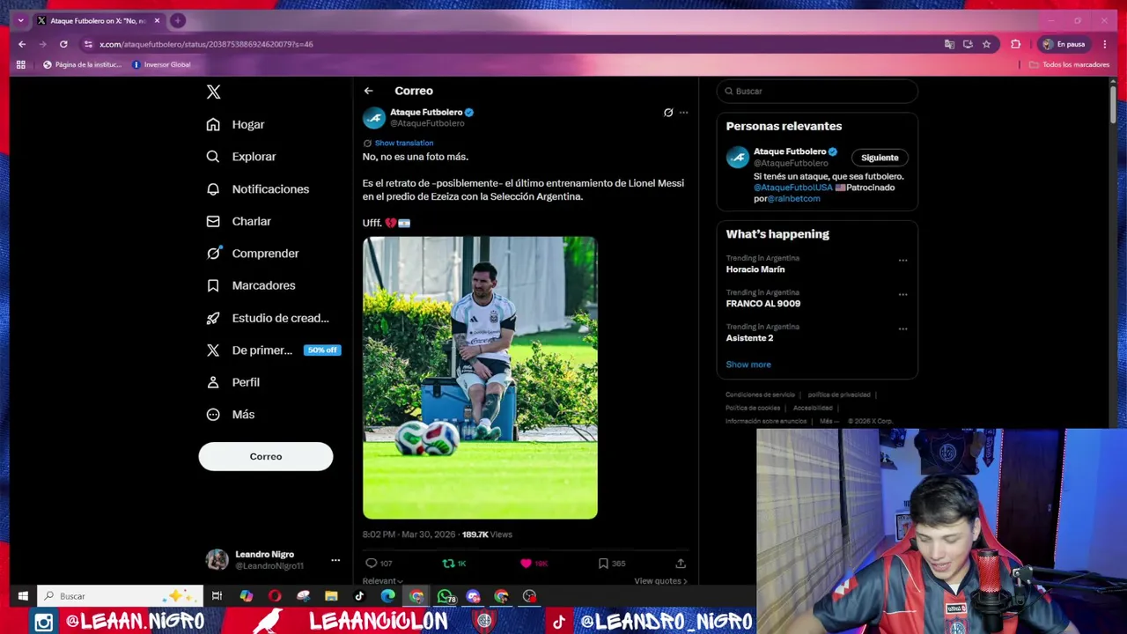
Task: Open options dots for Horacio Marín trend
Action: [902, 260]
